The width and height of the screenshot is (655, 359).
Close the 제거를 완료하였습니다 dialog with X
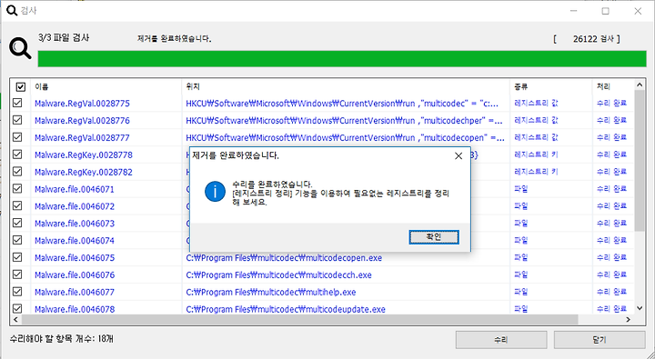[458, 156]
